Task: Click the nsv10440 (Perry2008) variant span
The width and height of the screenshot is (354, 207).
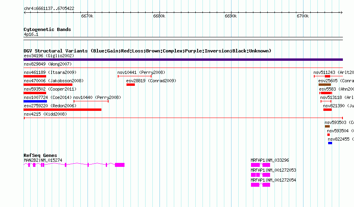Action: (x=91, y=101)
